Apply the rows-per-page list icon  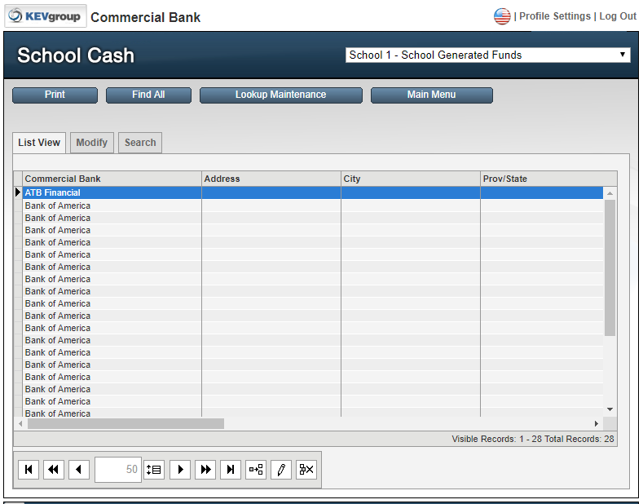(154, 469)
